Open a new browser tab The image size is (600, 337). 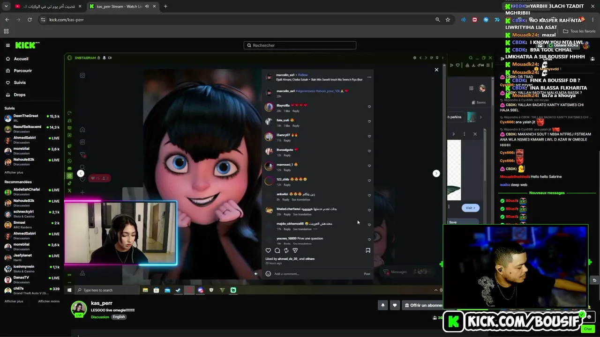click(x=165, y=7)
